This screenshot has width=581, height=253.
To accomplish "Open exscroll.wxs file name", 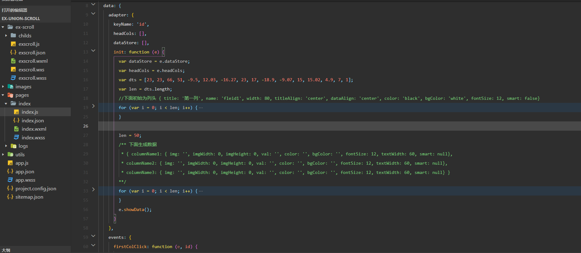I will [x=32, y=70].
